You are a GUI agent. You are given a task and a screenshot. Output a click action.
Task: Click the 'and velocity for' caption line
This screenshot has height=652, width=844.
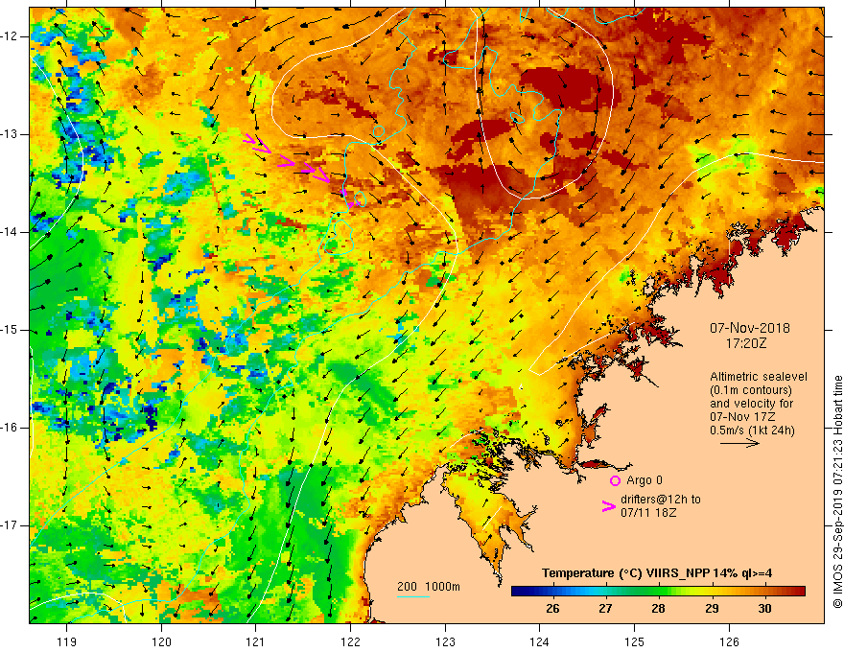pyautogui.click(x=751, y=404)
